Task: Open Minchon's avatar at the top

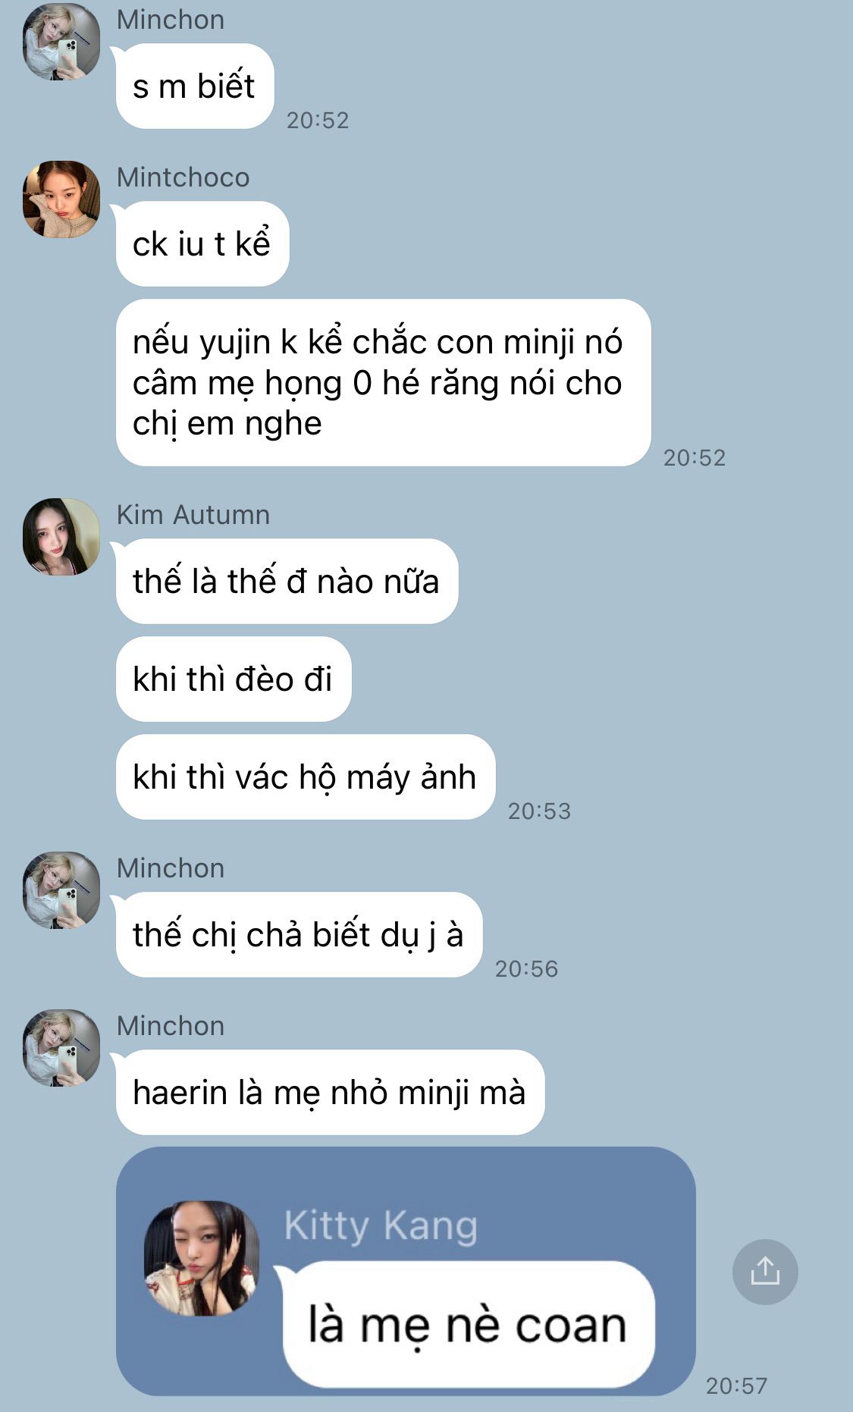Action: tap(61, 42)
